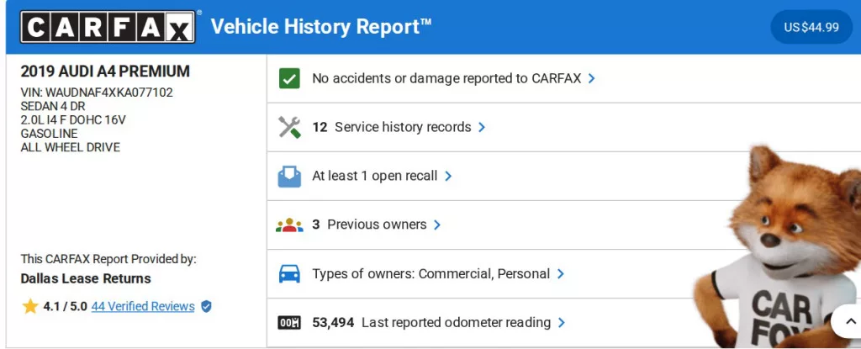Screen dimensions: 861x349
Task: Open the 44 Verified Reviews link
Action: [143, 306]
